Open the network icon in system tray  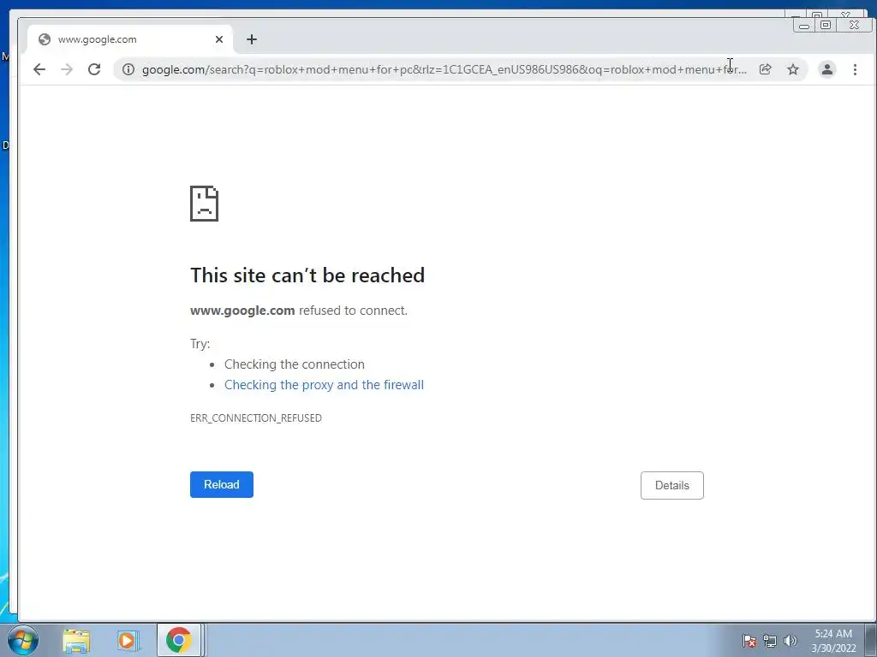point(770,641)
